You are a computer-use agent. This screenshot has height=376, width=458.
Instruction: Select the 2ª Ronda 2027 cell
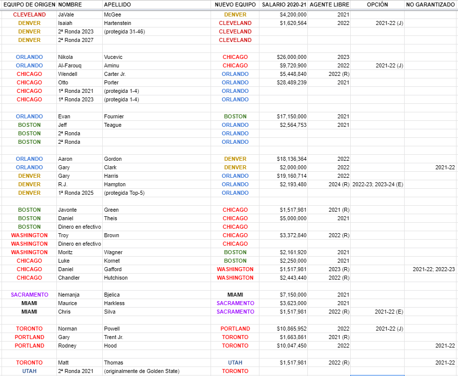pyautogui.click(x=79, y=40)
